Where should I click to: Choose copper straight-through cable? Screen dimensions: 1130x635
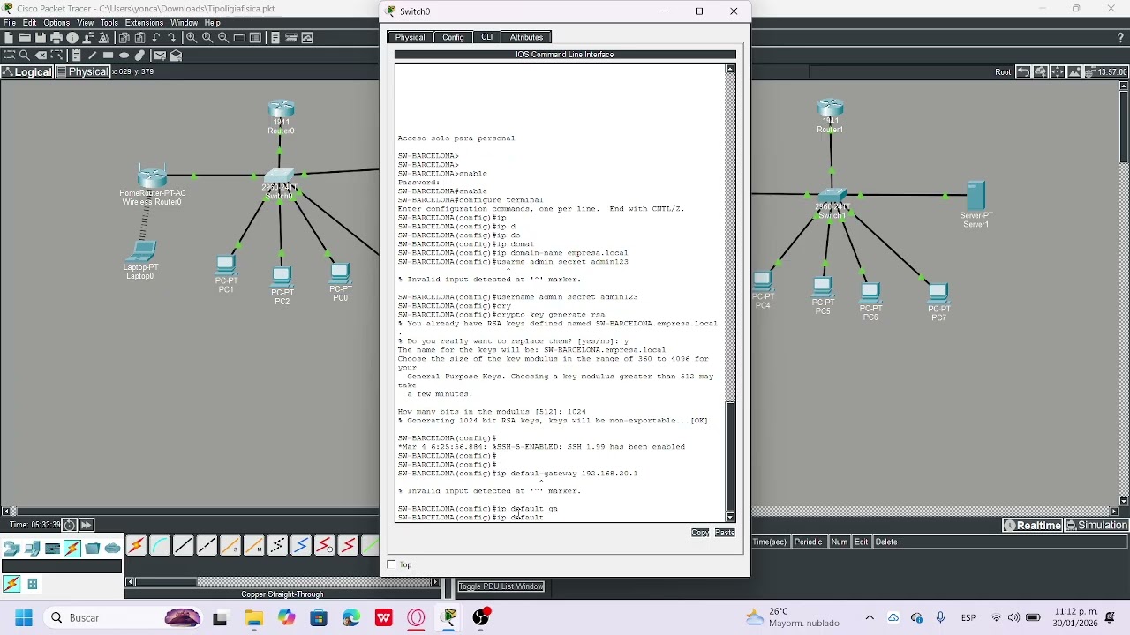click(184, 546)
